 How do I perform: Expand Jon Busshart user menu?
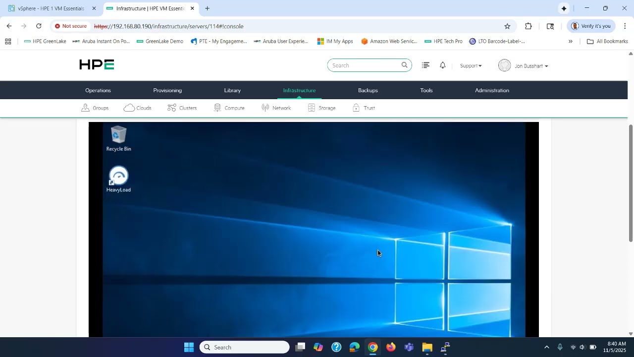531,66
